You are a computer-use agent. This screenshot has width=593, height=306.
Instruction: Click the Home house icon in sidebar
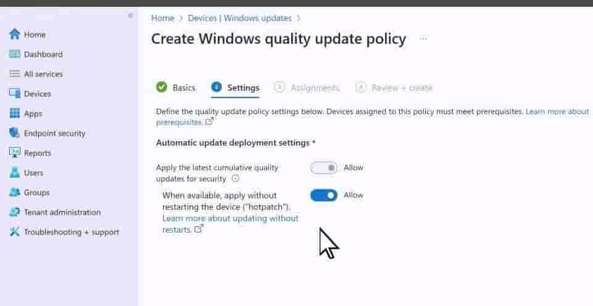click(x=14, y=34)
